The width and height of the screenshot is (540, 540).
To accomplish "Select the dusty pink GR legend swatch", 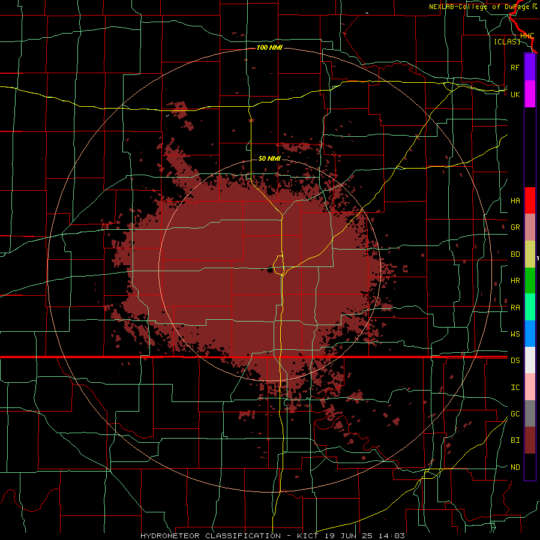I will [530, 227].
